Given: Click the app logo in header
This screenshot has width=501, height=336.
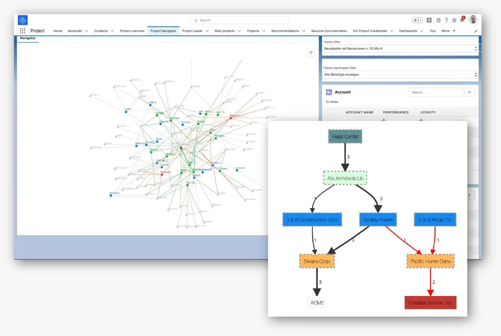Looking at the screenshot, I should click(x=23, y=20).
